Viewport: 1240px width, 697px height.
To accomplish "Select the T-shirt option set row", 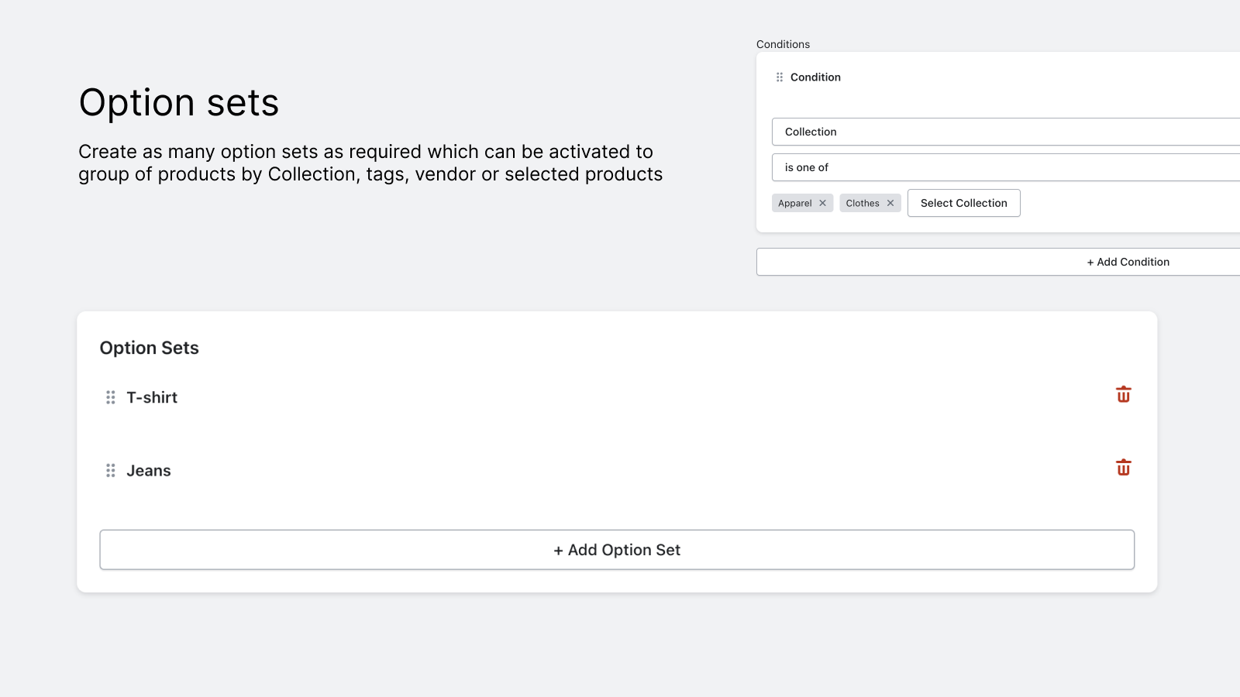I will coord(152,397).
